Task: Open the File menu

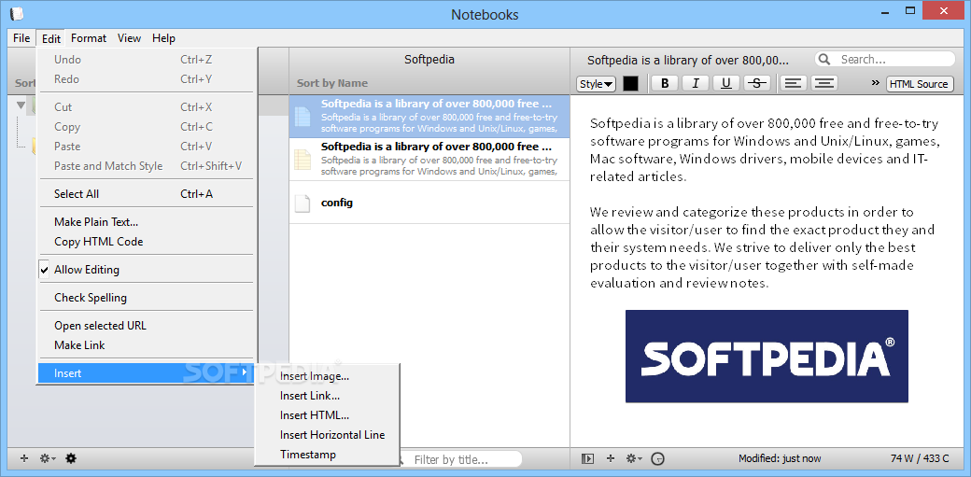Action: pos(21,37)
